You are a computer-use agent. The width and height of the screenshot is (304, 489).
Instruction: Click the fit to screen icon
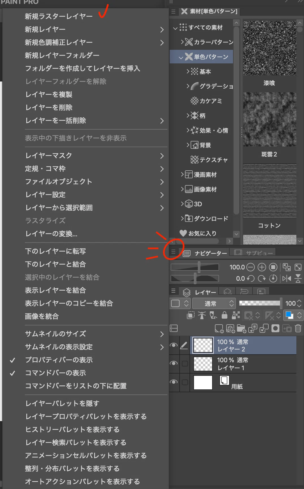pos(298,267)
